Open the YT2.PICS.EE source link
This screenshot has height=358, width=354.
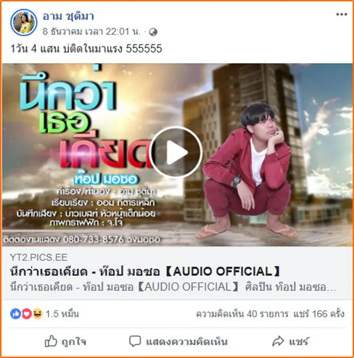(x=39, y=258)
